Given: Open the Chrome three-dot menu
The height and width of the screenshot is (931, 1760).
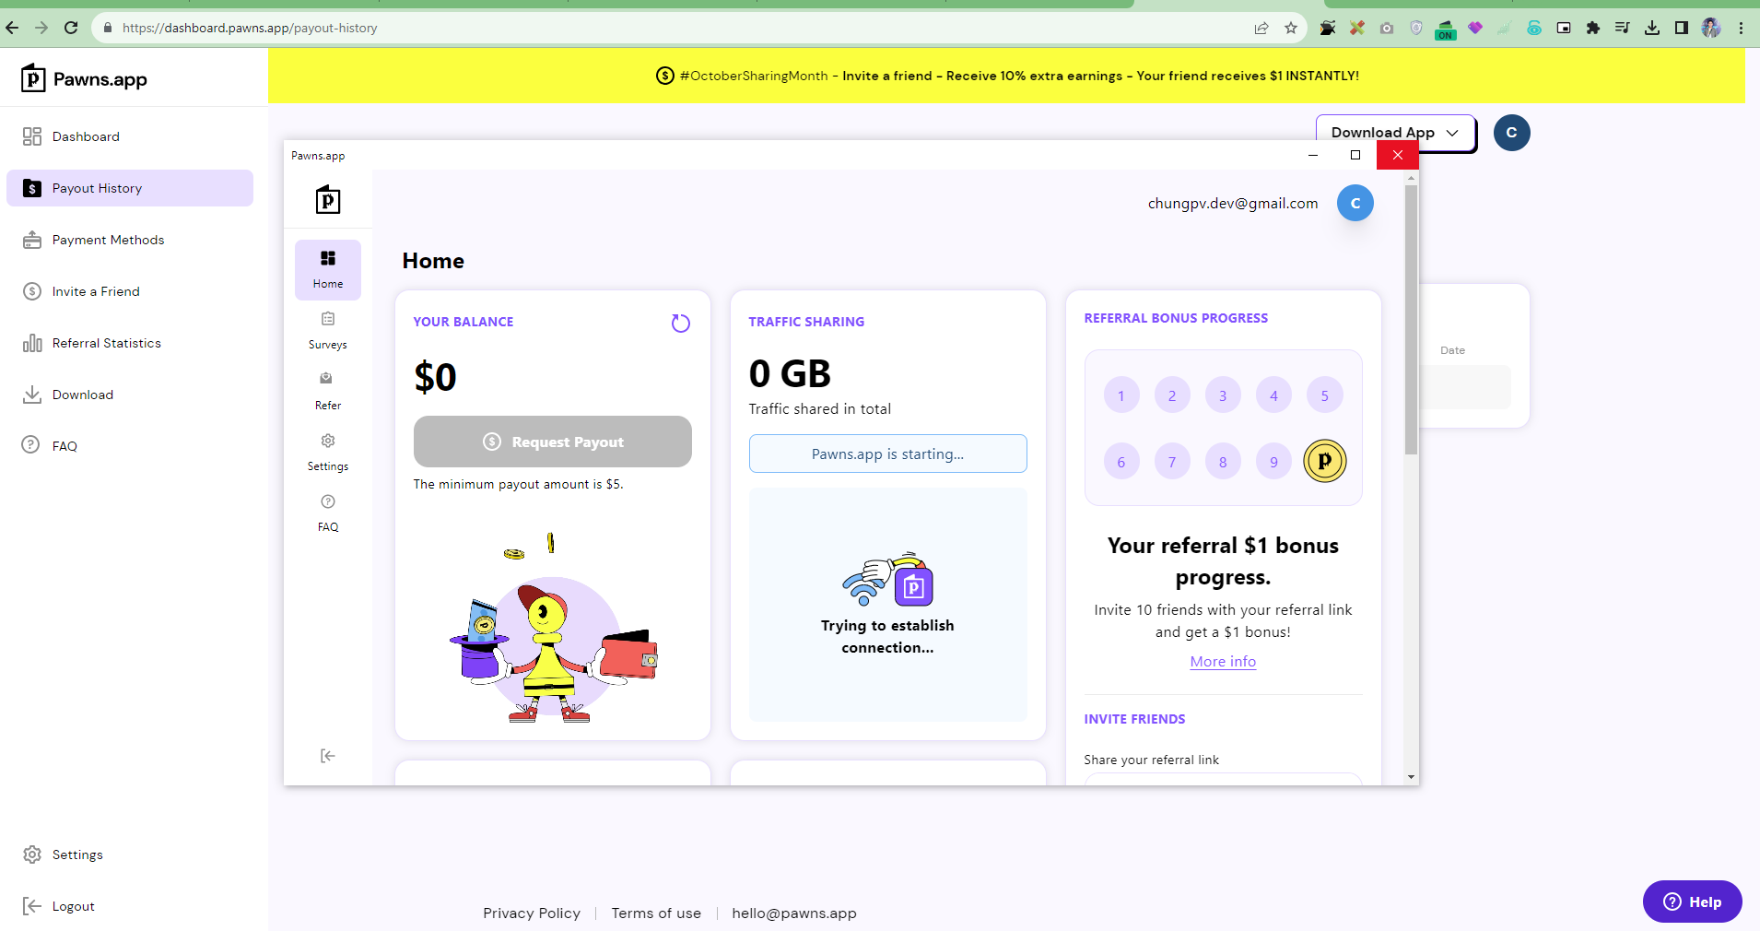Looking at the screenshot, I should 1742,28.
